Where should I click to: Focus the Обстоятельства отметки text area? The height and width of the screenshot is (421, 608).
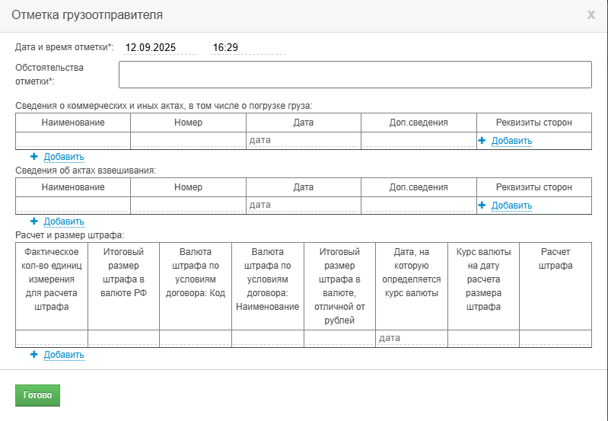point(355,75)
